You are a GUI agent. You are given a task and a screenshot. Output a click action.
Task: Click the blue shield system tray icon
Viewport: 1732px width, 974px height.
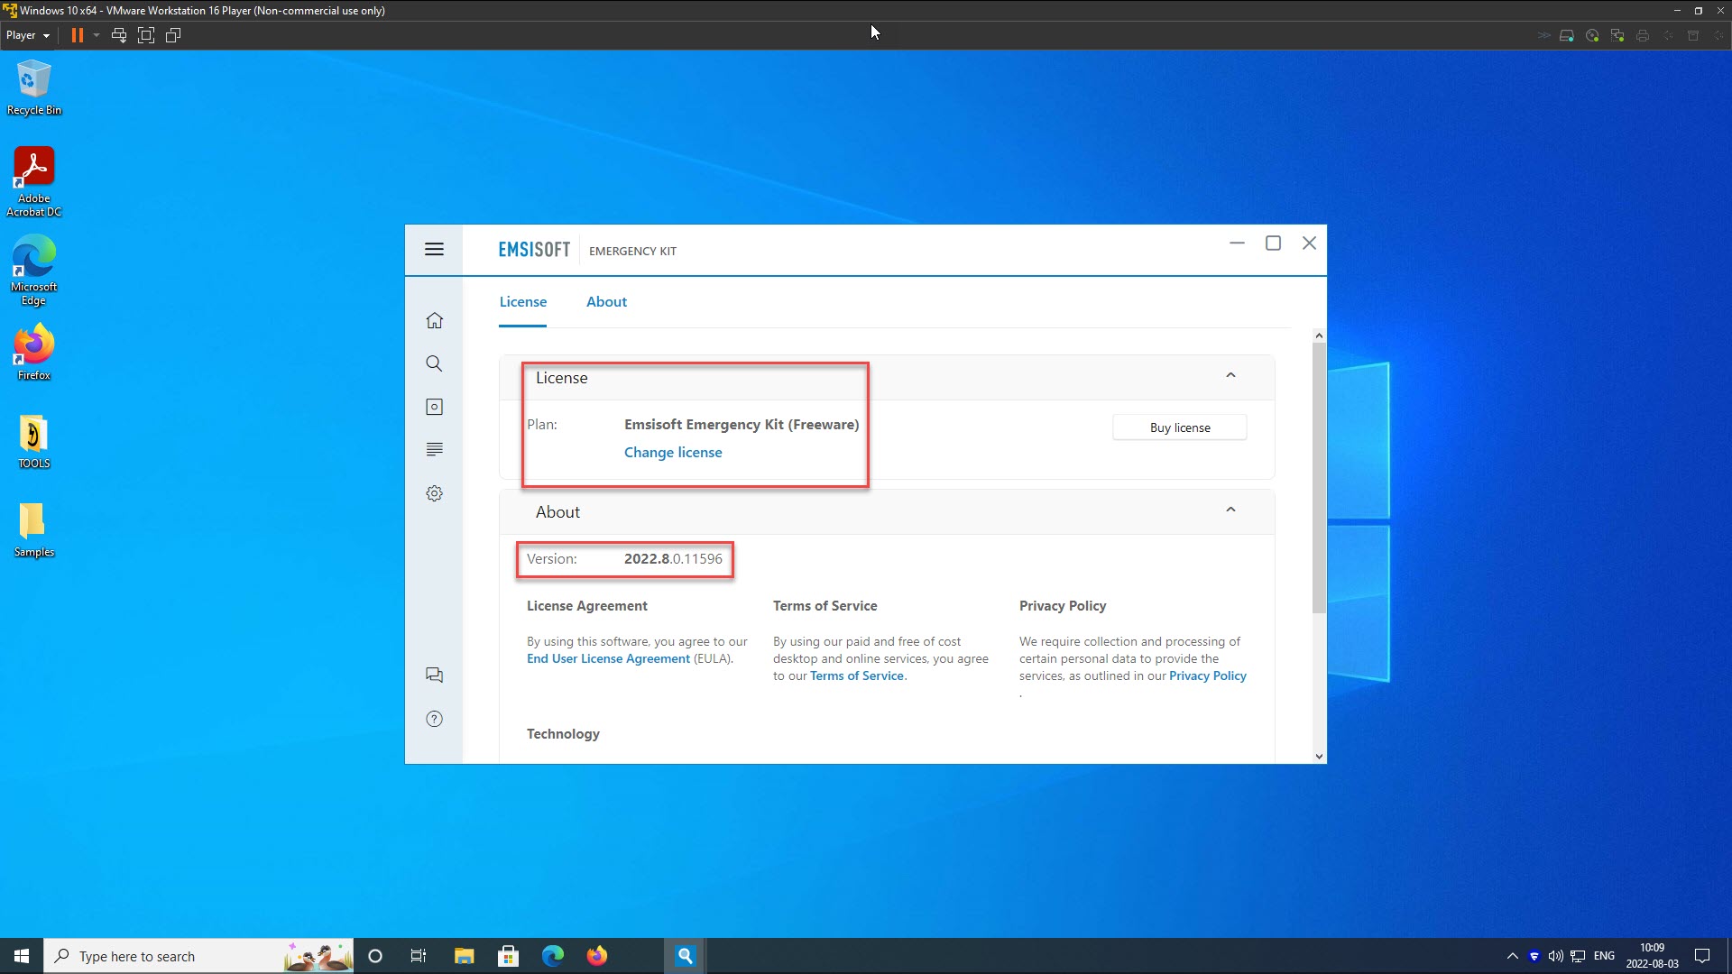(x=1534, y=956)
